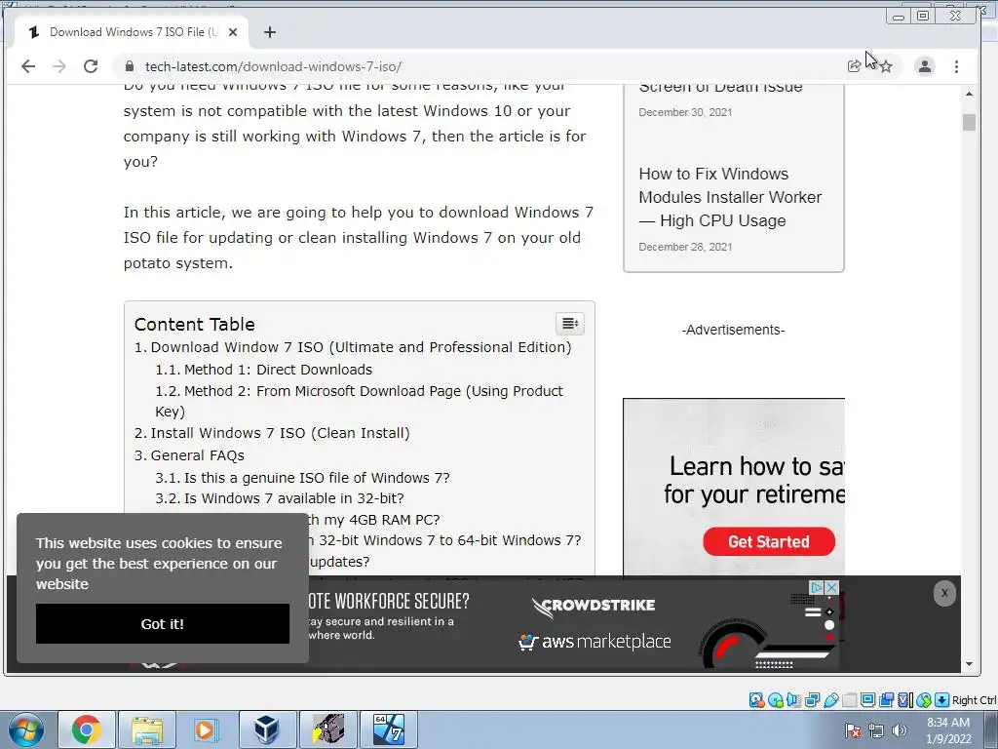This screenshot has width=998, height=749.
Task: Close the bottom banner ad with X
Action: tap(944, 593)
